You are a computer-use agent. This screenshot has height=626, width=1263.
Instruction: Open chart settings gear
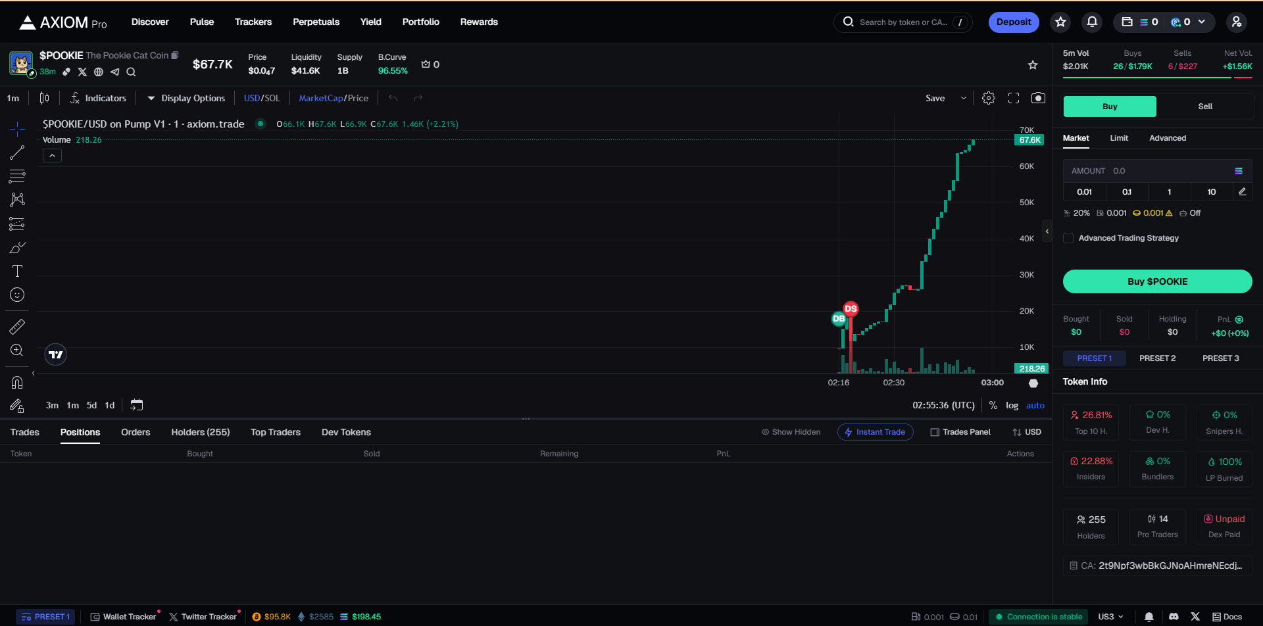[x=989, y=98]
